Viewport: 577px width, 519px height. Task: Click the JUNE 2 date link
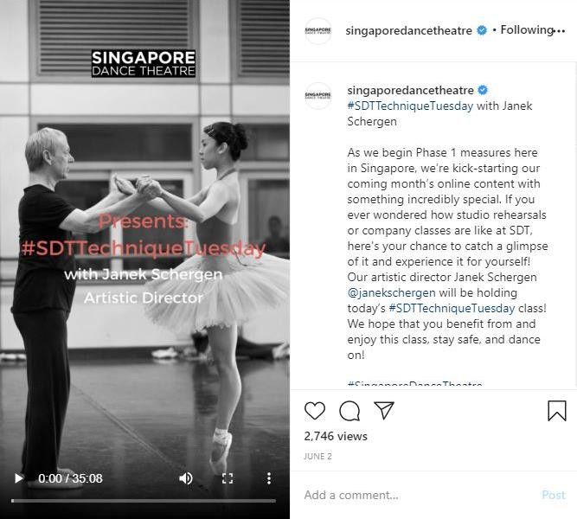point(318,457)
